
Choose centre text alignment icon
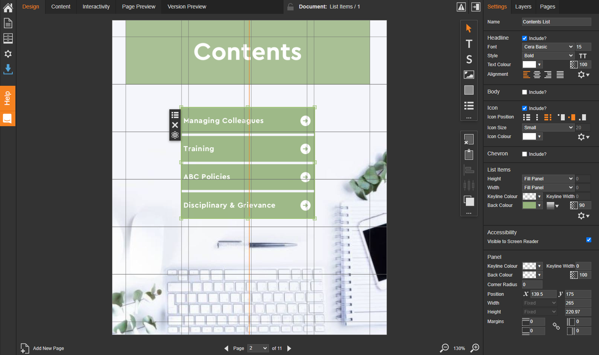click(x=537, y=75)
